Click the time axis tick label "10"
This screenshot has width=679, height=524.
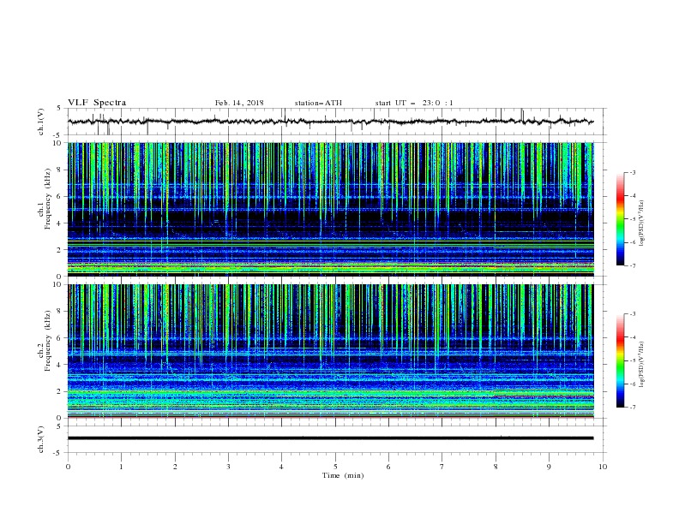pyautogui.click(x=603, y=467)
